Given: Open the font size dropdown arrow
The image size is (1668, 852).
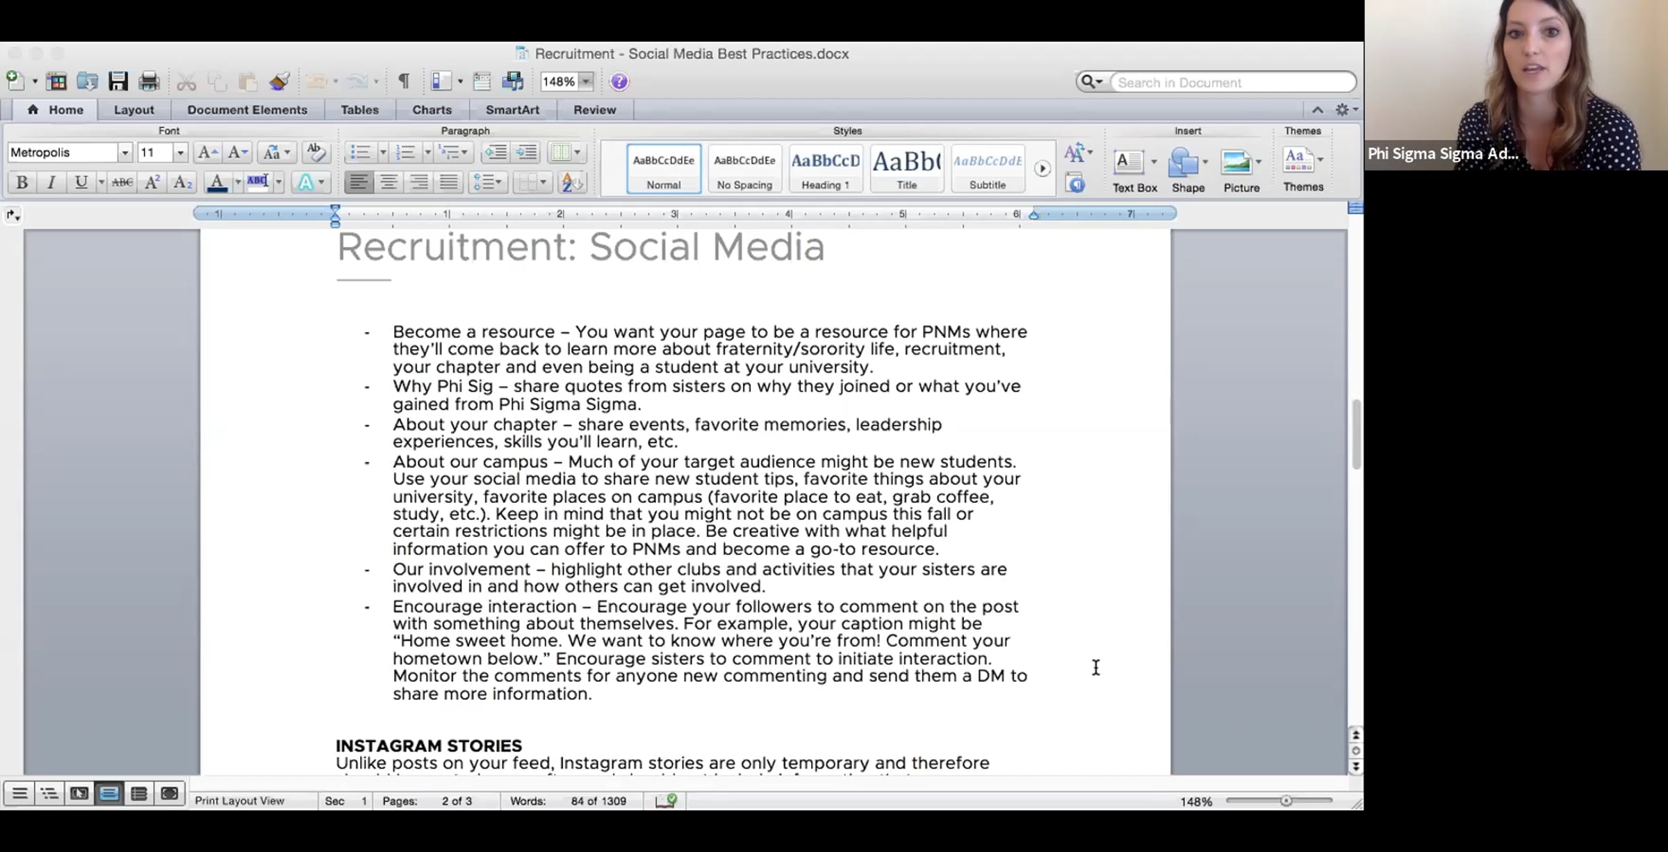Looking at the screenshot, I should (x=180, y=153).
